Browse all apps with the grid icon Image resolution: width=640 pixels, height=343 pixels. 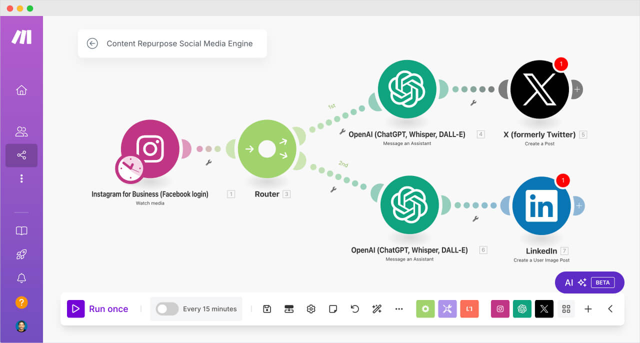(x=566, y=309)
